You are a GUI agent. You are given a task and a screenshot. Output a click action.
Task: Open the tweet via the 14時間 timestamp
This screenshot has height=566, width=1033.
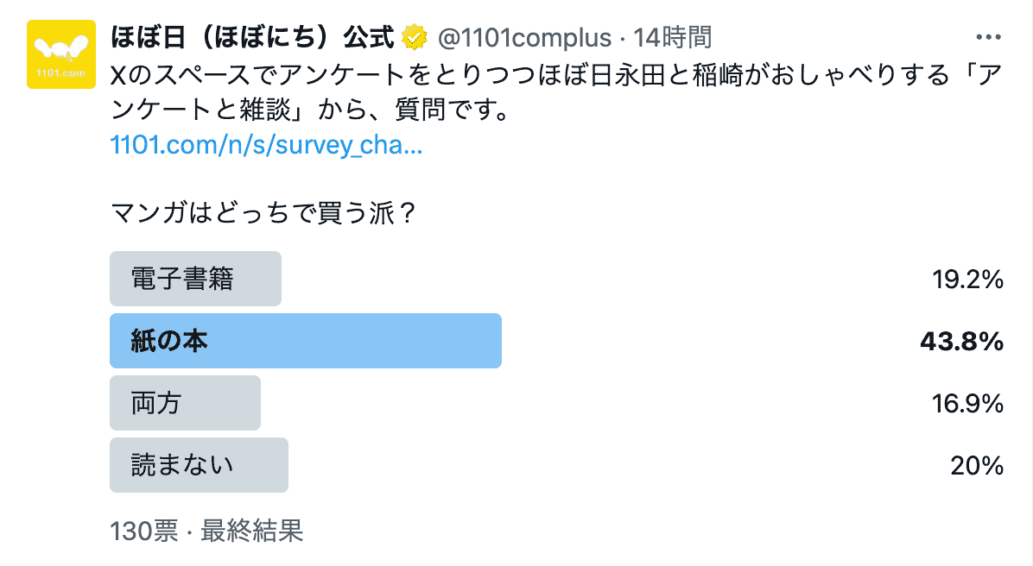point(673,38)
